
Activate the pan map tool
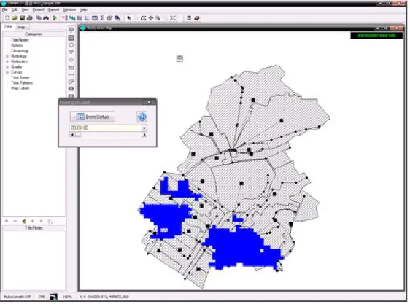pyautogui.click(x=151, y=18)
